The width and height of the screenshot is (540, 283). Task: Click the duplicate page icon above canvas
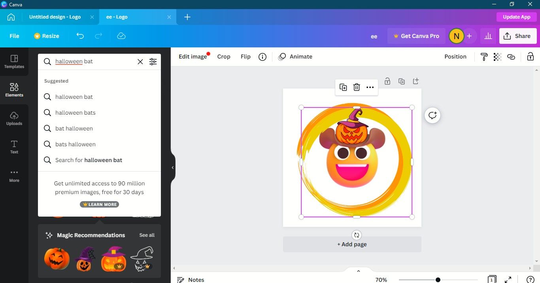tap(402, 81)
